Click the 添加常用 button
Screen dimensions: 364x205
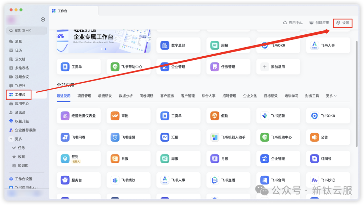(x=278, y=67)
